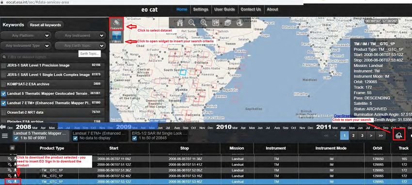Click the map home icon
Viewport: 412px width, 185px height.
point(180,23)
